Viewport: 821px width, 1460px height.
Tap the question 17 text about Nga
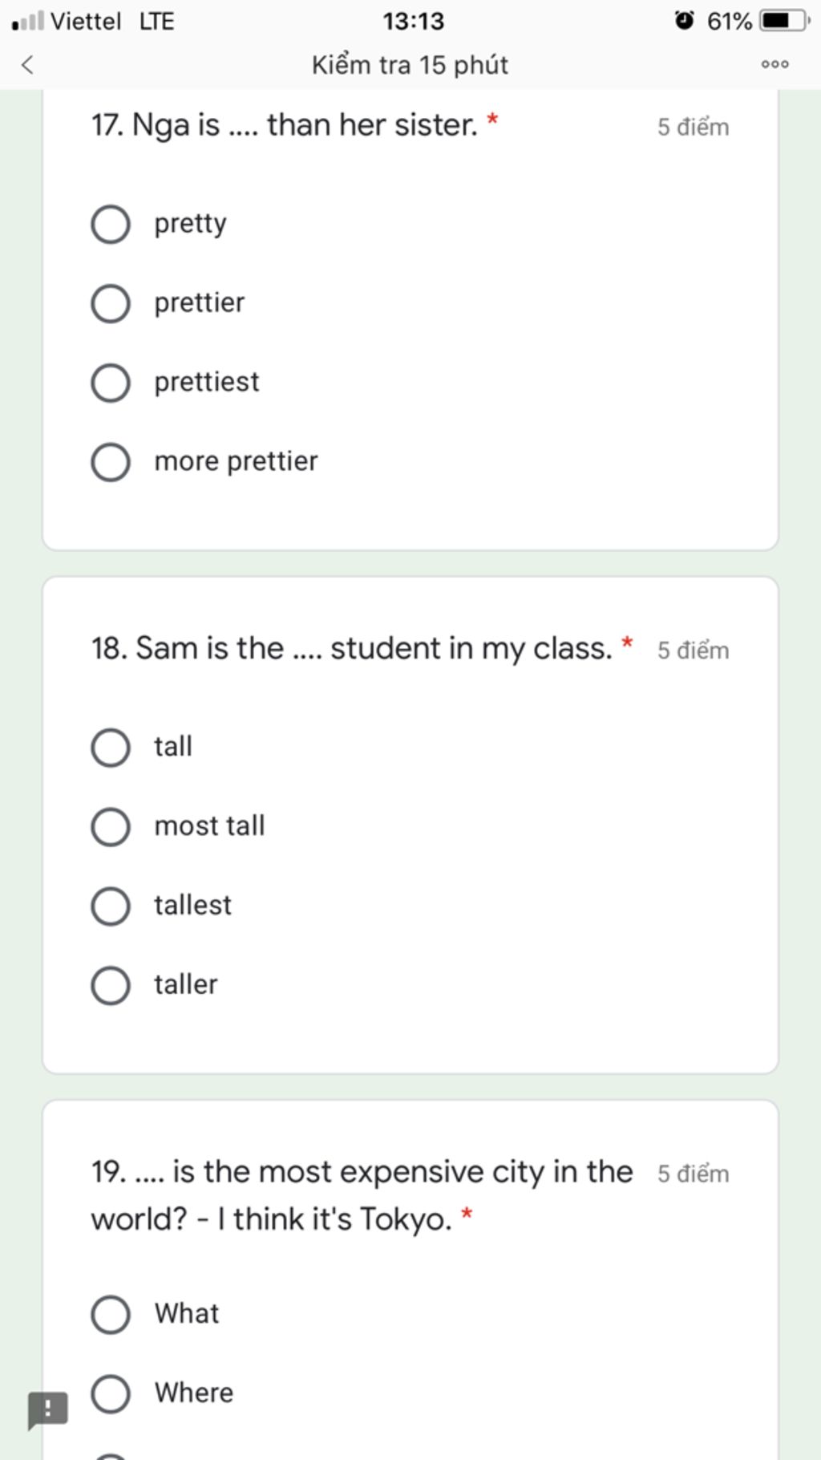(x=284, y=126)
